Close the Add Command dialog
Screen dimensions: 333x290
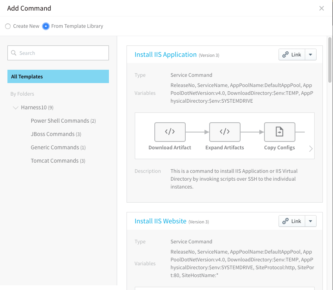322,8
